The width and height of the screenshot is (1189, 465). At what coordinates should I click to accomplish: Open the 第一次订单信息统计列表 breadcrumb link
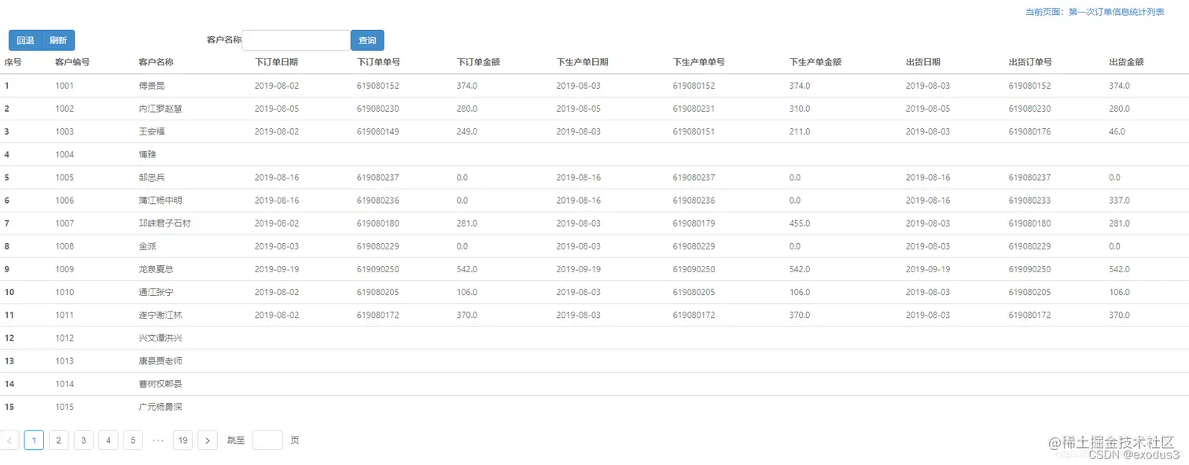click(x=1116, y=12)
